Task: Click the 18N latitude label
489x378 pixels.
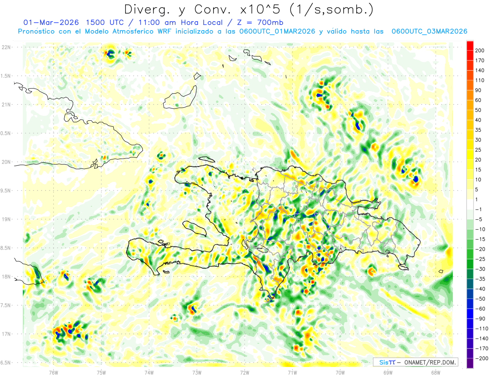Action: click(6, 276)
